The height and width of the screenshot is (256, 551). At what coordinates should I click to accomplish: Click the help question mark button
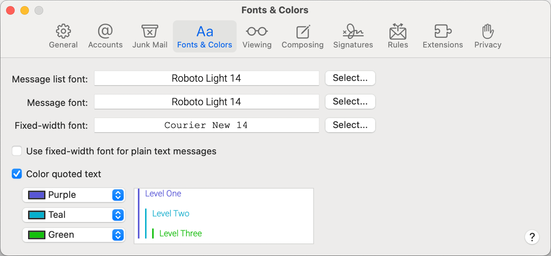coord(532,237)
